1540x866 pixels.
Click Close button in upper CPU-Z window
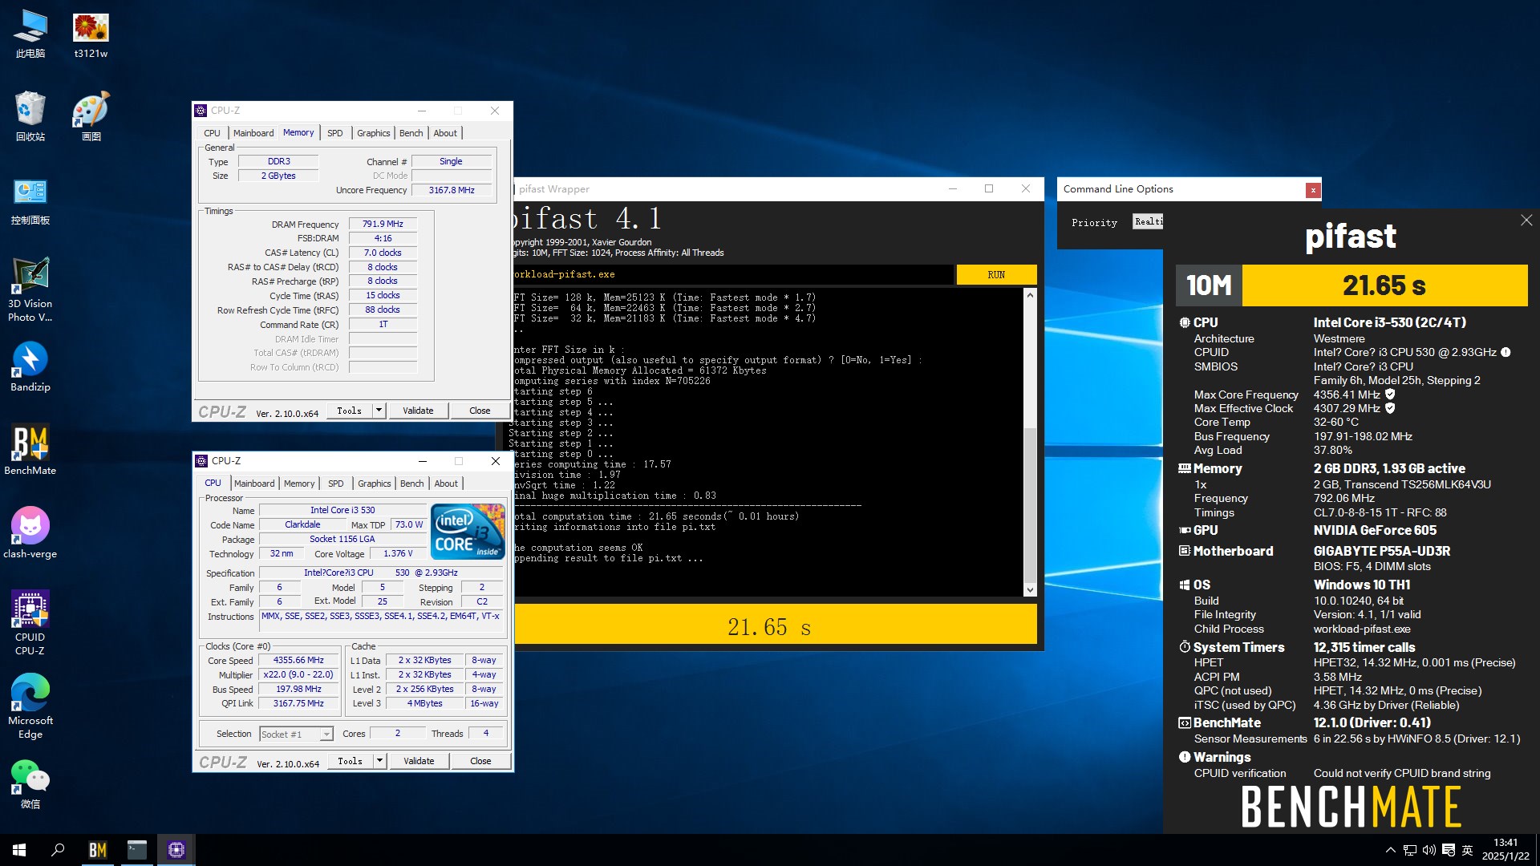point(480,411)
